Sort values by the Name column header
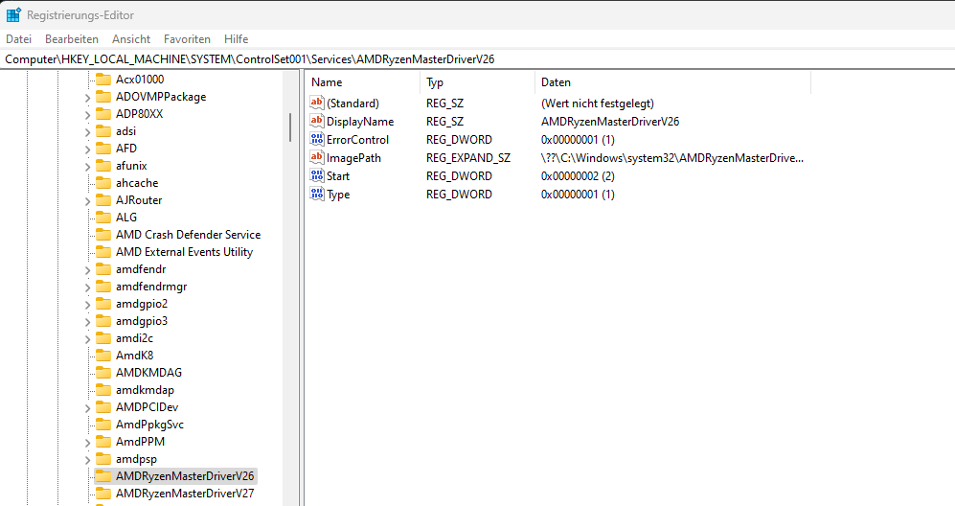 point(364,82)
